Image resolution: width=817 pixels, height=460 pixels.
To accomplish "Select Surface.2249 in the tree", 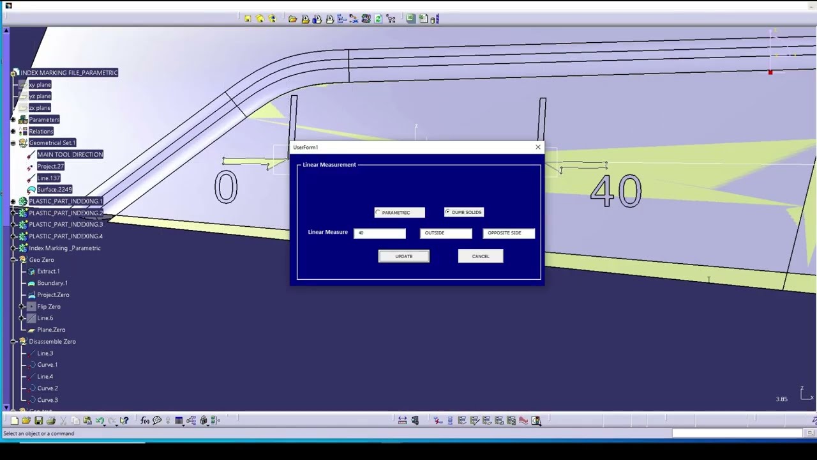I will tap(54, 190).
